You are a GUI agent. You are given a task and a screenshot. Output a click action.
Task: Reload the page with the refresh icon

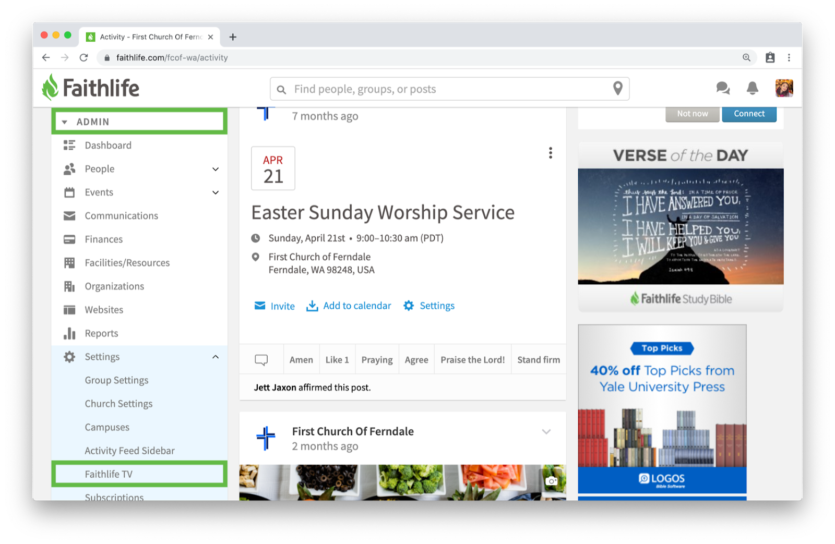83,57
